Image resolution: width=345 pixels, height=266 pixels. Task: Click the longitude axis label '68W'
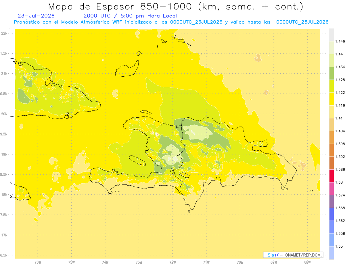click(x=307, y=262)
